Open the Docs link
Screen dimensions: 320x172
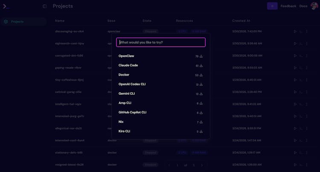303,6
